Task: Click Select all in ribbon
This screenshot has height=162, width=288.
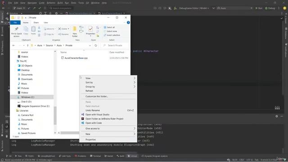Action: click(109, 27)
